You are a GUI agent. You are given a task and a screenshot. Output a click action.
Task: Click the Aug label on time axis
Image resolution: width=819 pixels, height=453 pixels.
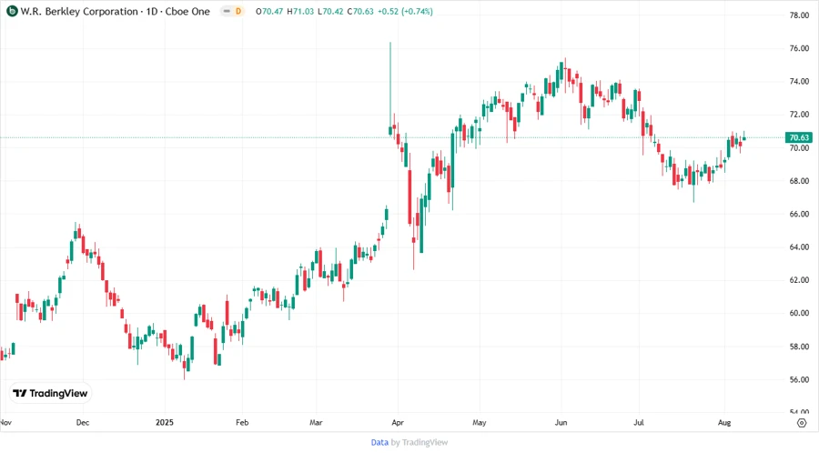click(x=724, y=422)
